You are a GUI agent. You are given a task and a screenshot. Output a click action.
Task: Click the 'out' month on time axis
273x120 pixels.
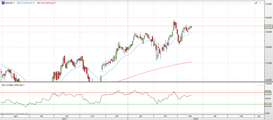tap(67, 116)
